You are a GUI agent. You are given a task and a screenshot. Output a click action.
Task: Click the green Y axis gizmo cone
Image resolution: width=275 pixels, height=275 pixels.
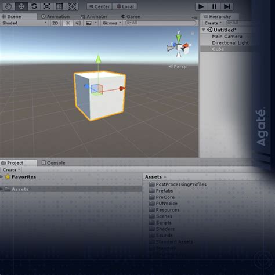point(179,38)
